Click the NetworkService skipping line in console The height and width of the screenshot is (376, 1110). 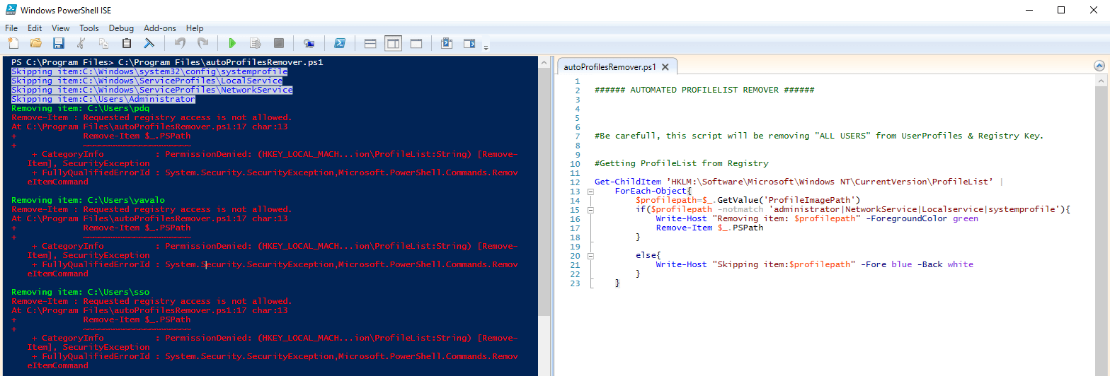[152, 90]
